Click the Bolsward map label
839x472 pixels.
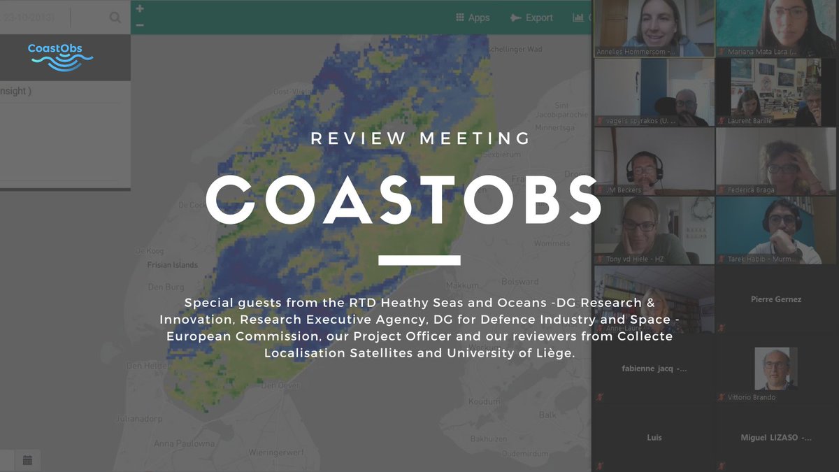pyautogui.click(x=521, y=281)
